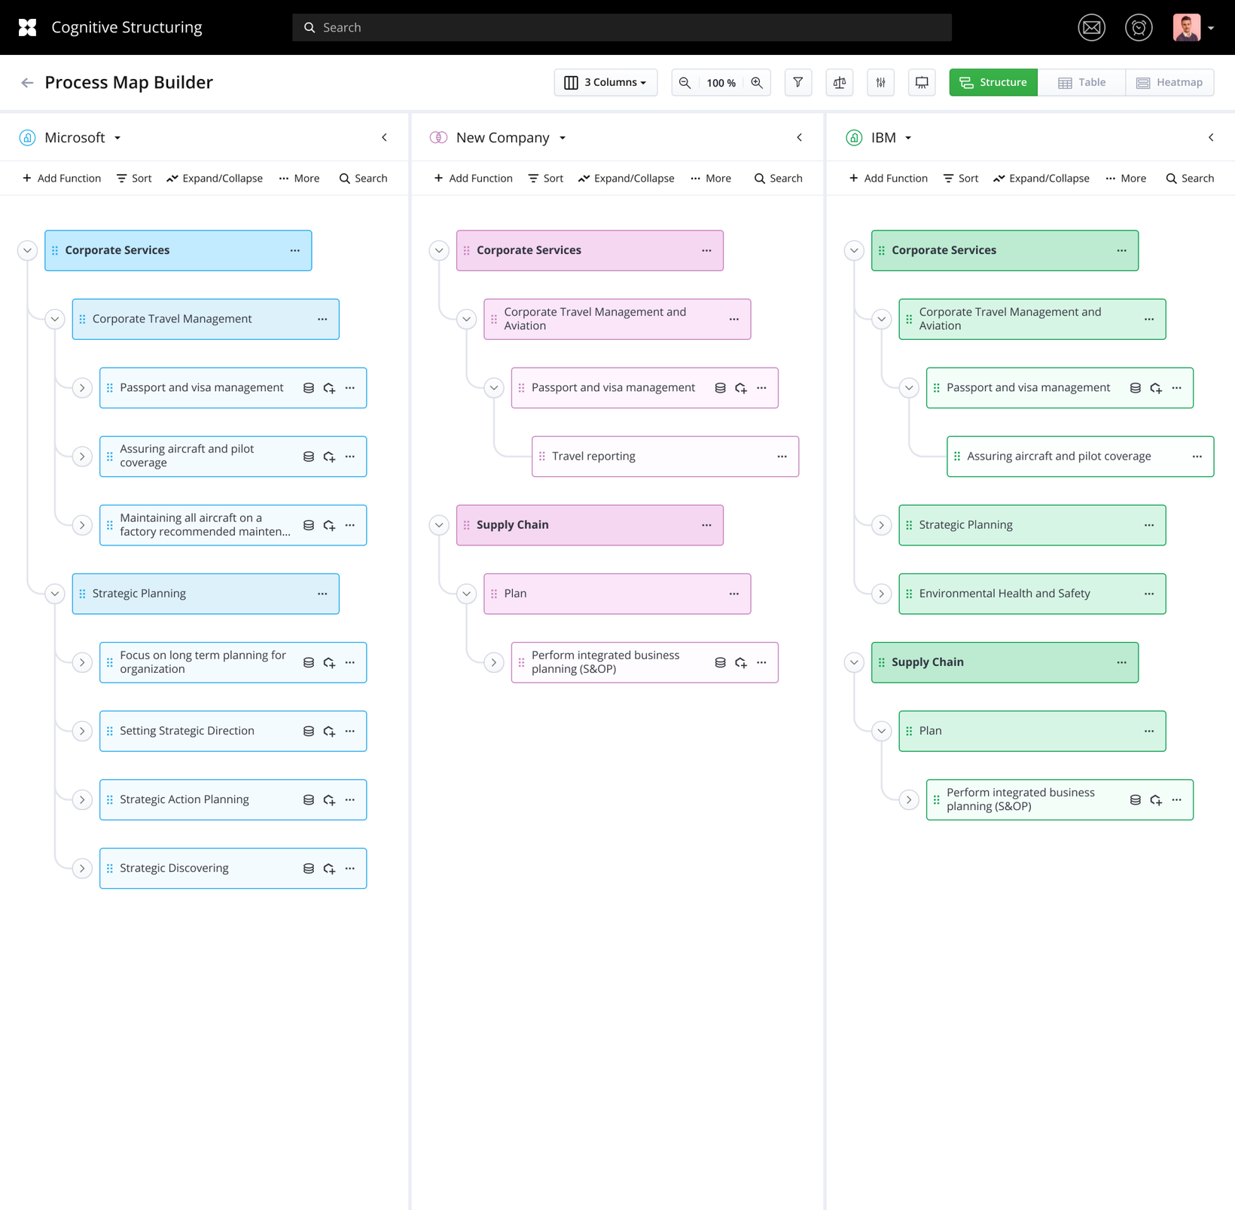Open the 3 Columns dropdown

click(x=605, y=83)
